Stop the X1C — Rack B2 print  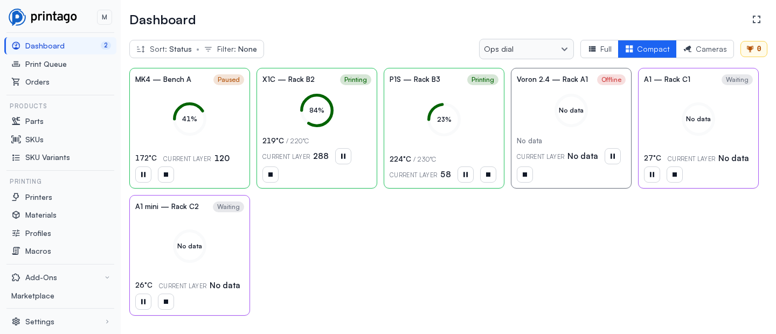pyautogui.click(x=271, y=175)
